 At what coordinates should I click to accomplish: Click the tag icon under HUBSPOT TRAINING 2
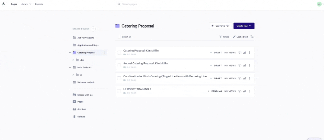(124, 93)
